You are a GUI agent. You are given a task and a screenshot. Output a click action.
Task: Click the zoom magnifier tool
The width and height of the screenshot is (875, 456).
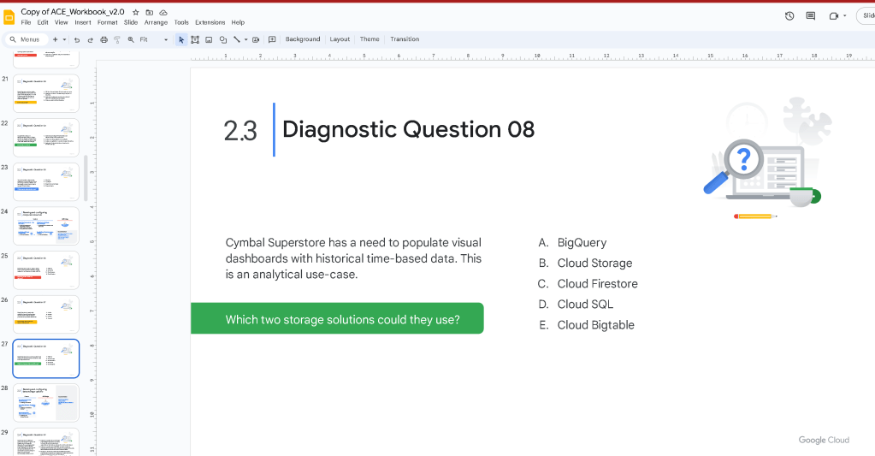pos(131,39)
